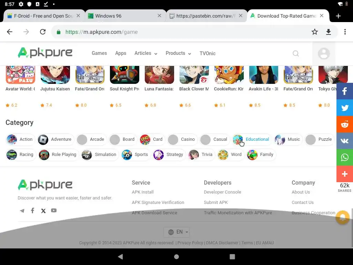This screenshot has width=353, height=265.
Task: Open the user profile avatar icon
Action: [x=324, y=53]
